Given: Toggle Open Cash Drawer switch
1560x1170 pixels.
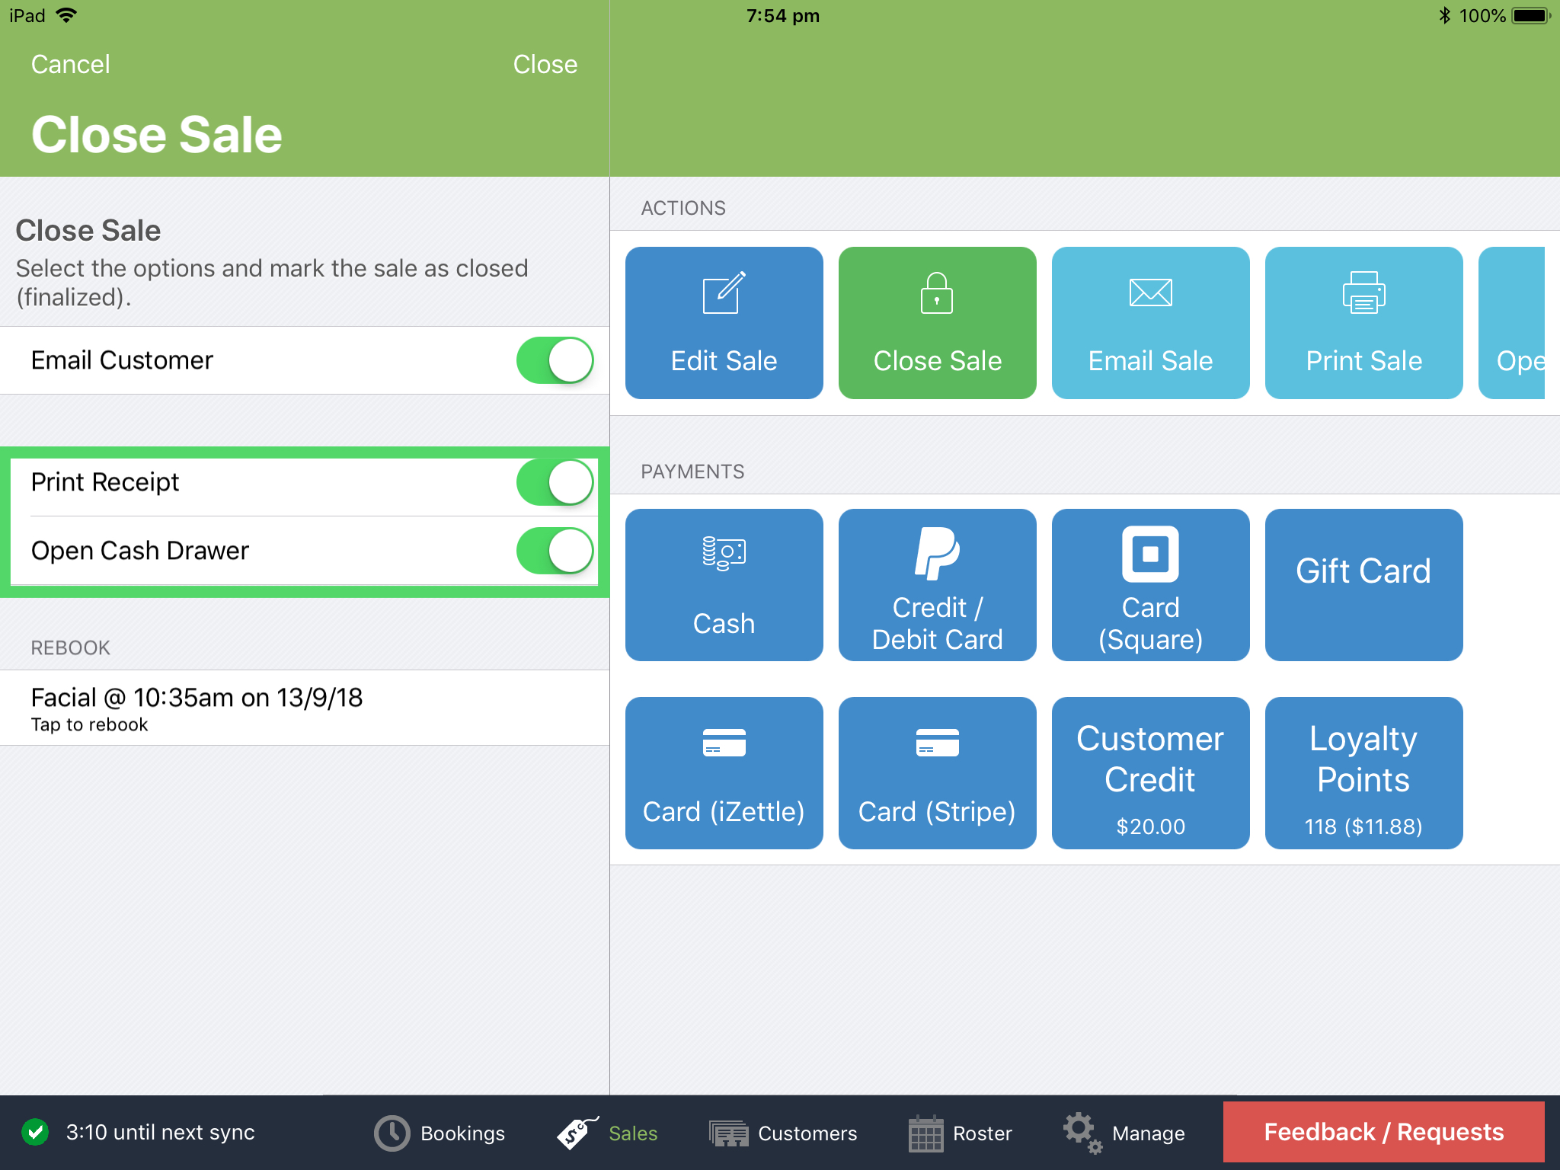Looking at the screenshot, I should (x=555, y=551).
